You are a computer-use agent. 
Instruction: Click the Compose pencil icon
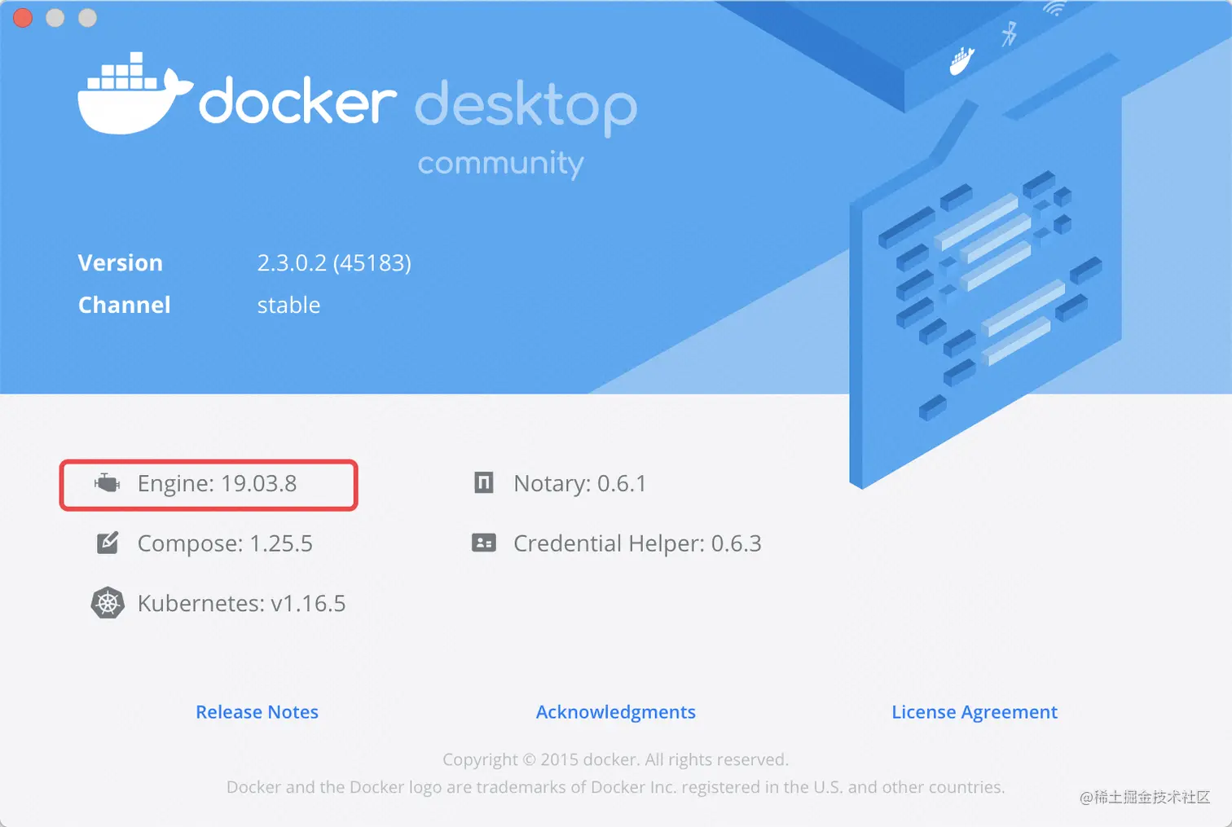tap(108, 543)
